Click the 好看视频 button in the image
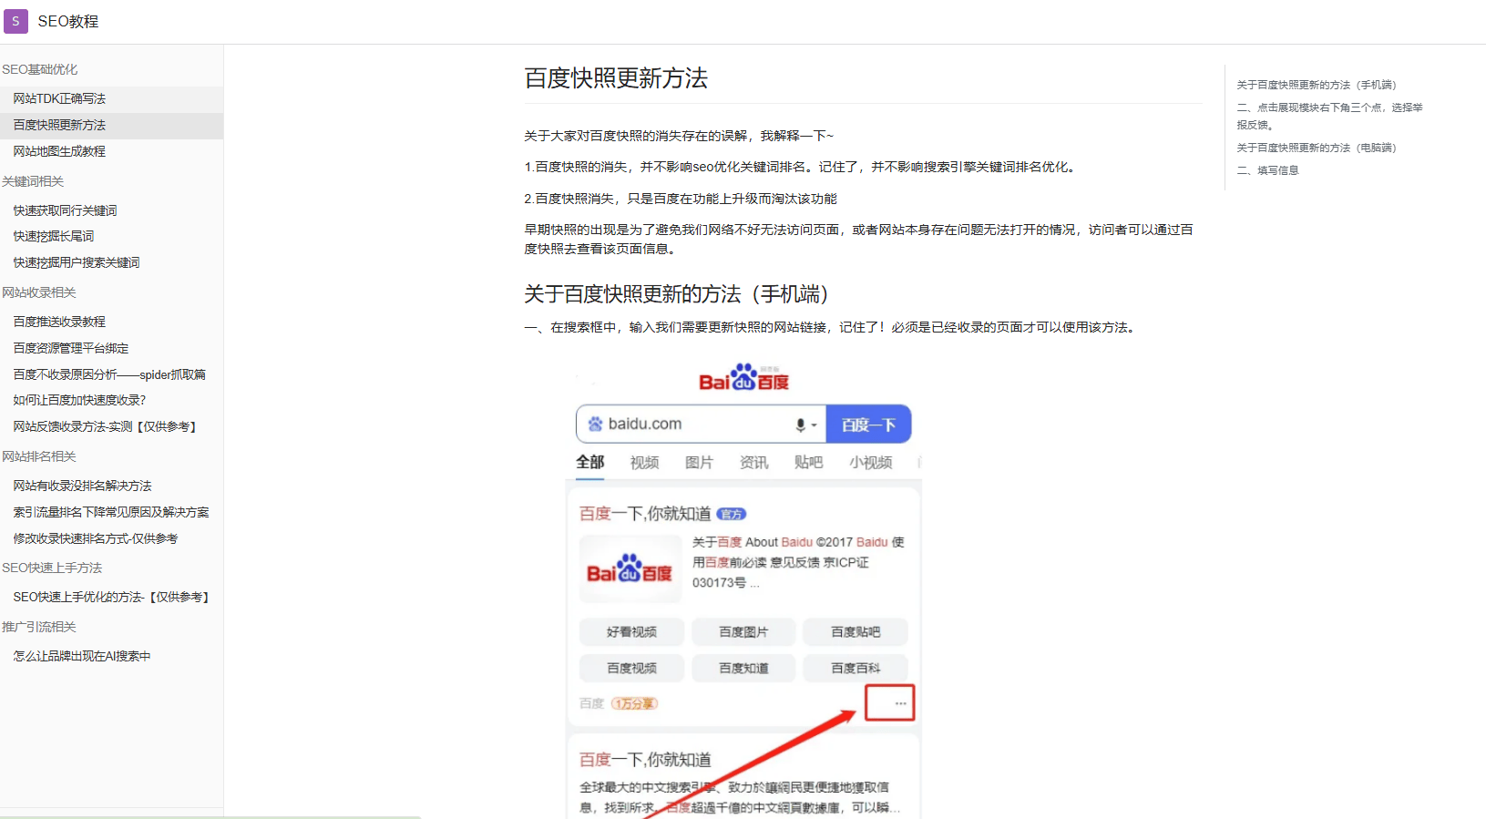 [x=631, y=631]
